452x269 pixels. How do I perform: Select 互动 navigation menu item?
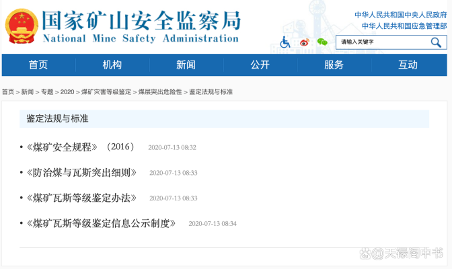coord(408,65)
